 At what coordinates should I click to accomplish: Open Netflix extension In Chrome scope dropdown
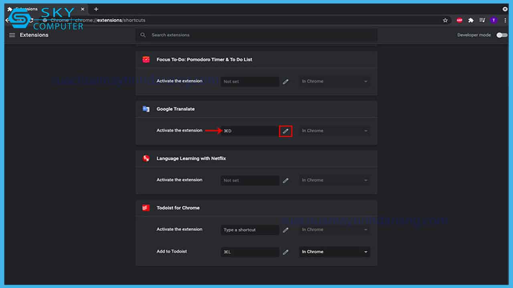click(335, 180)
